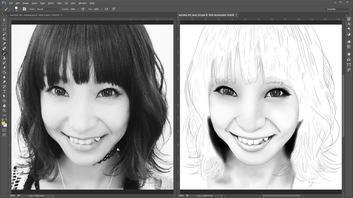
Task: Select the Dodge tool
Action: click(x=4, y=82)
